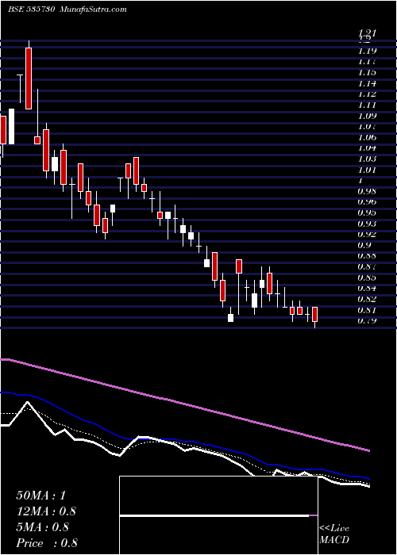Click the MACD histogram panel
Image resolution: width=397 pixels, height=555 pixels.
coord(218,515)
